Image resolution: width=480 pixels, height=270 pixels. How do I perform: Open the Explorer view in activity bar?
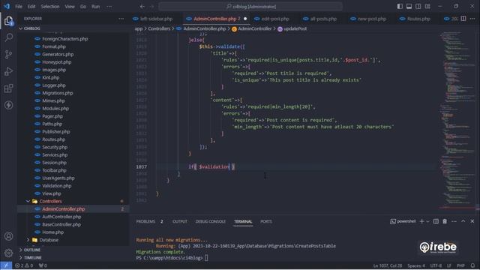[x=8, y=21]
